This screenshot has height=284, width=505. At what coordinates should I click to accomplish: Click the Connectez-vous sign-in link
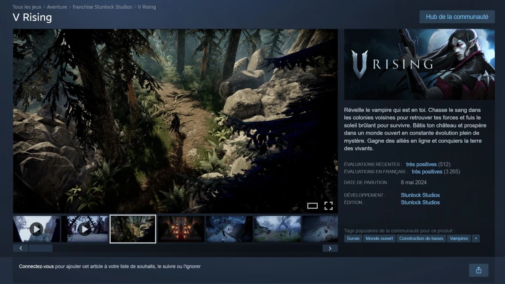tap(36, 266)
